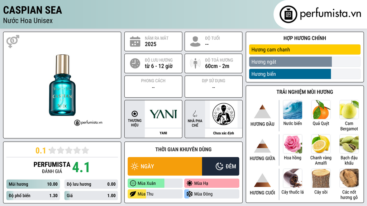Click the Hương cam chanh accord bar
Image resolution: width=367 pixels, height=206 pixels.
coord(305,49)
